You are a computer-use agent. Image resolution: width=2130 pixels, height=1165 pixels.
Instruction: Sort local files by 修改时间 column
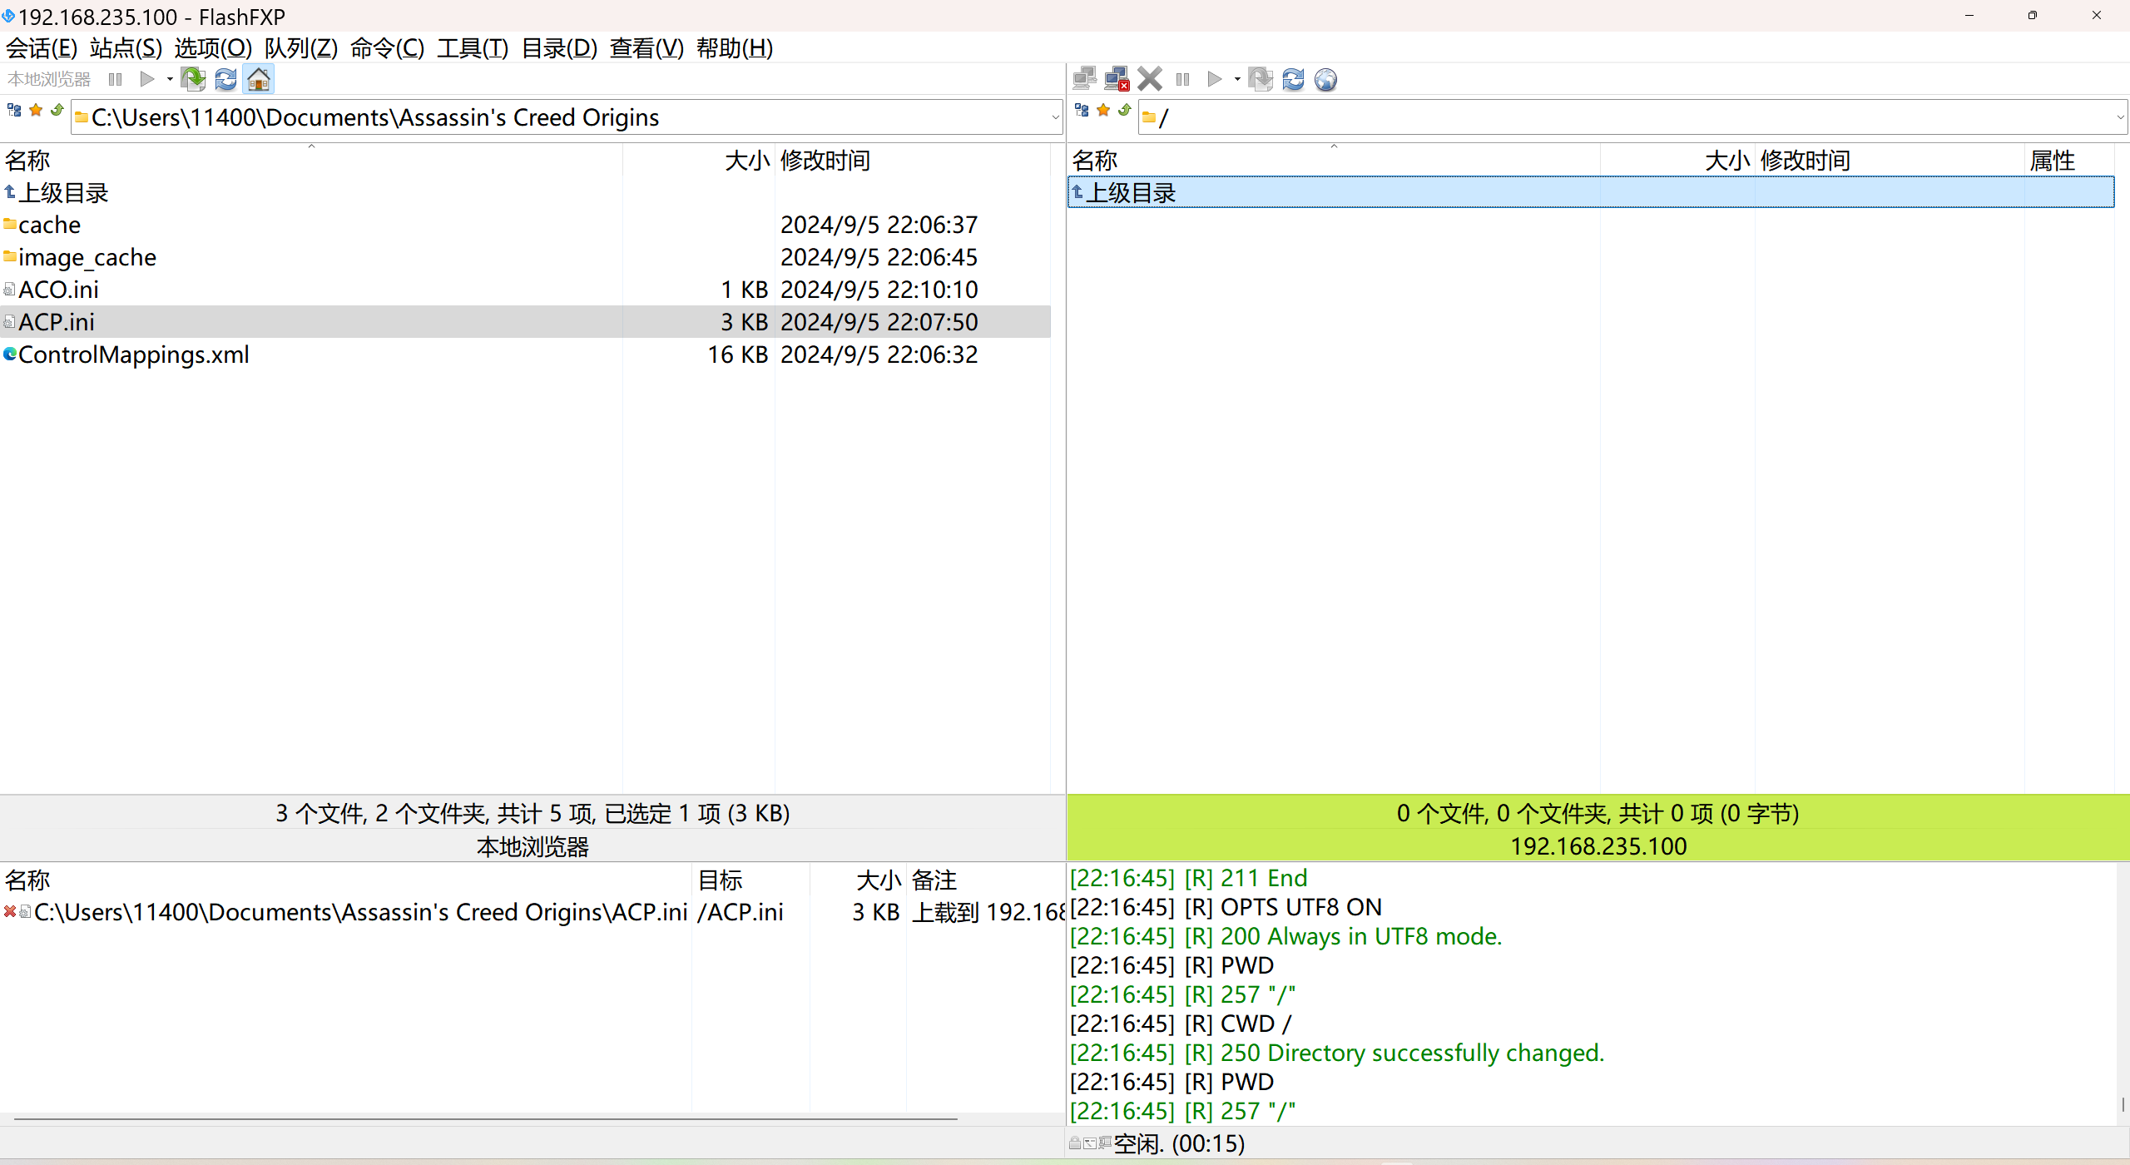pyautogui.click(x=825, y=160)
